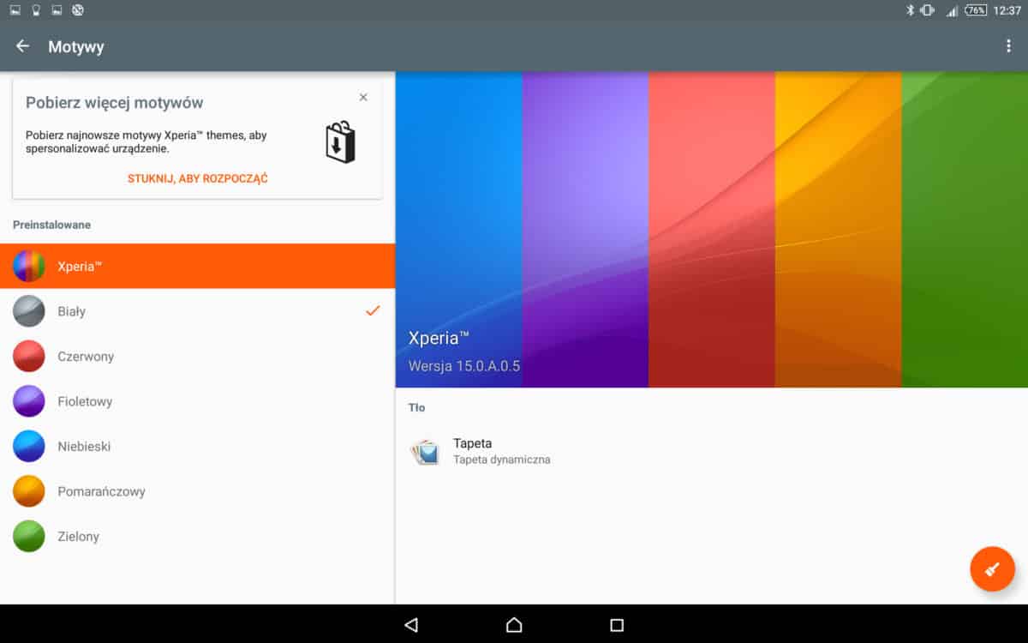Tap the Android recent apps button
Image resolution: width=1028 pixels, height=643 pixels.
point(617,625)
